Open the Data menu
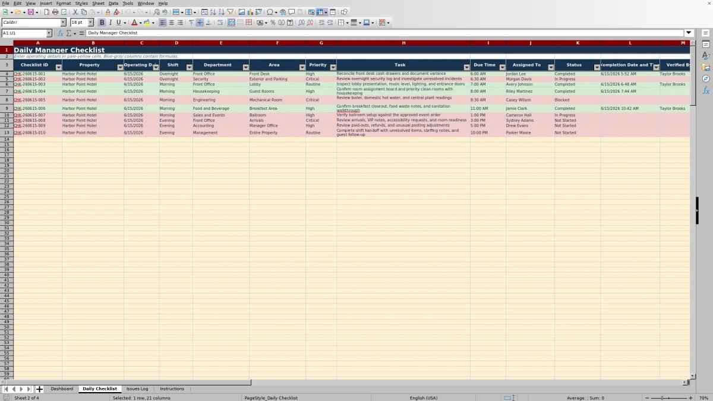Screen dimensions: 713x401 tap(113, 3)
